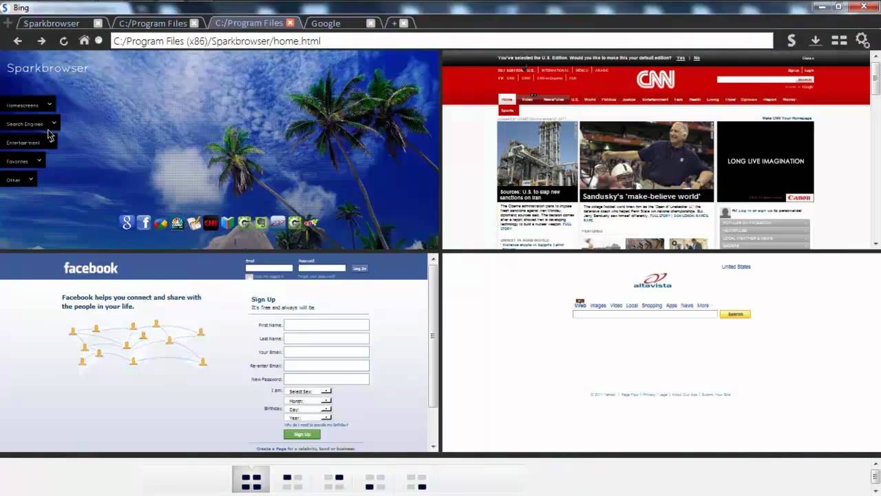Click the CNN Search button

[x=805, y=79]
